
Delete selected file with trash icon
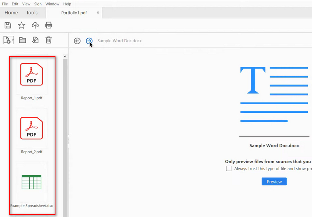tap(49, 40)
